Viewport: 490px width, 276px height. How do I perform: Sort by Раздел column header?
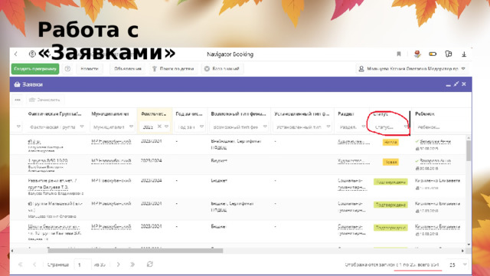[x=346, y=114]
